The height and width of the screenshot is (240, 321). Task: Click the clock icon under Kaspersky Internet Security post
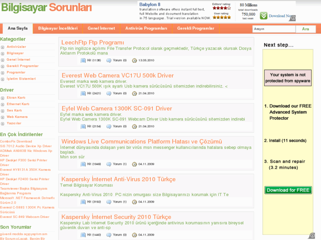[134, 235]
